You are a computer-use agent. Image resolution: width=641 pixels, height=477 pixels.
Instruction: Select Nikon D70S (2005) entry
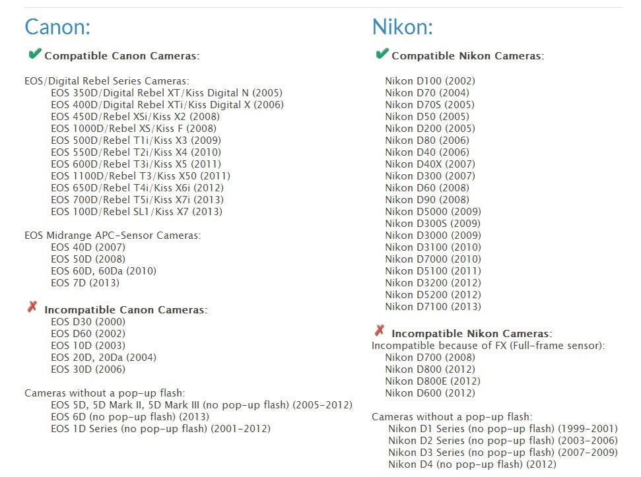click(x=430, y=104)
